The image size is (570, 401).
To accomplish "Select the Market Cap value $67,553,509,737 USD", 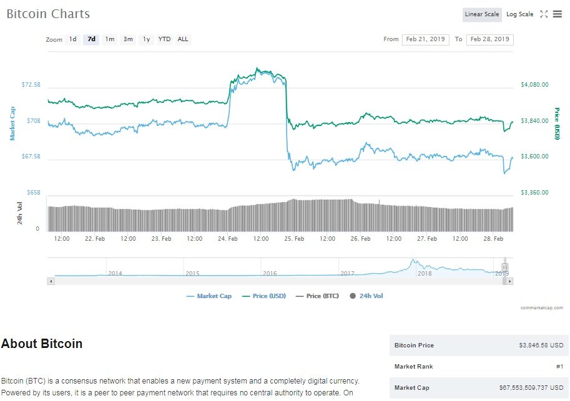I will (531, 387).
